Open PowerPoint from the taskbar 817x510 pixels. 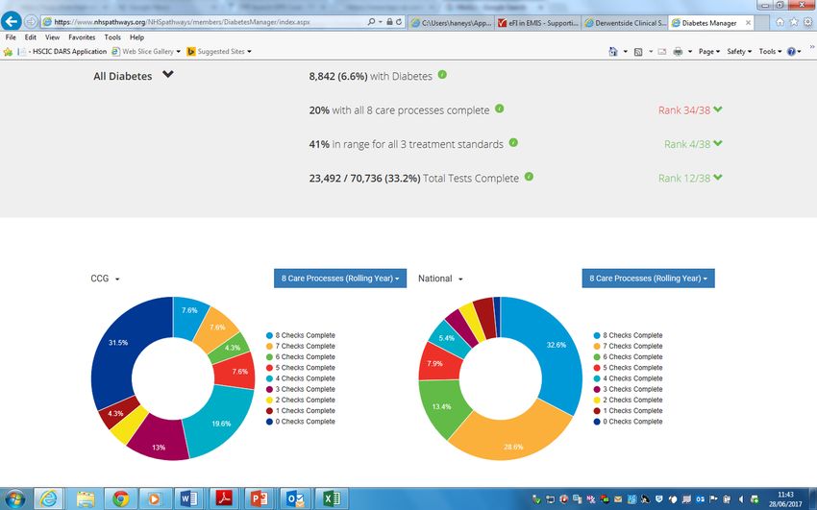259,498
